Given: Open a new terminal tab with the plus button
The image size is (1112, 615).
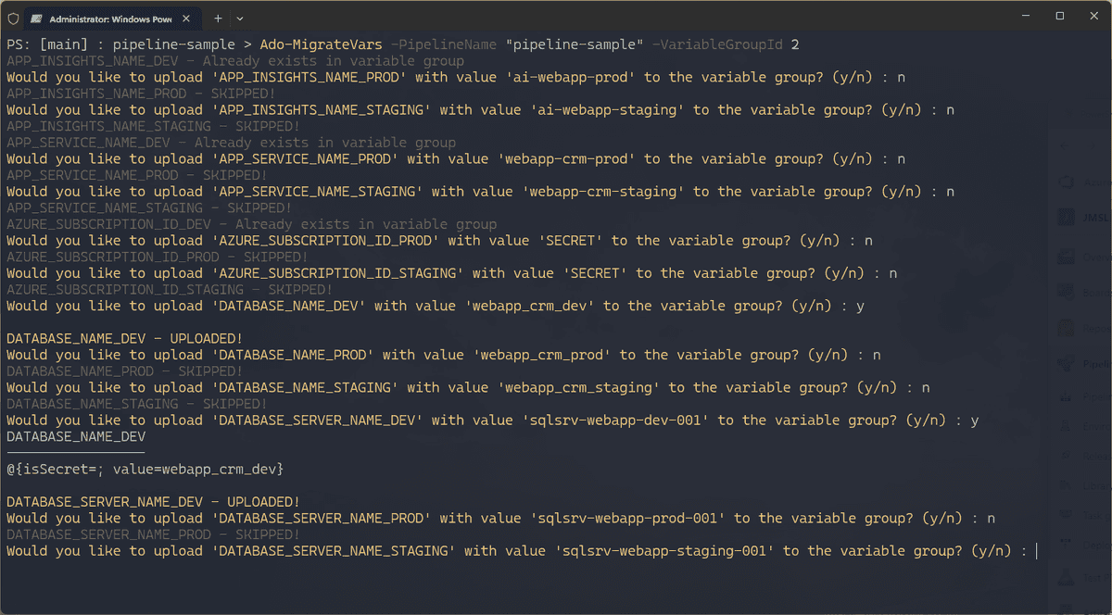Looking at the screenshot, I should [x=218, y=18].
